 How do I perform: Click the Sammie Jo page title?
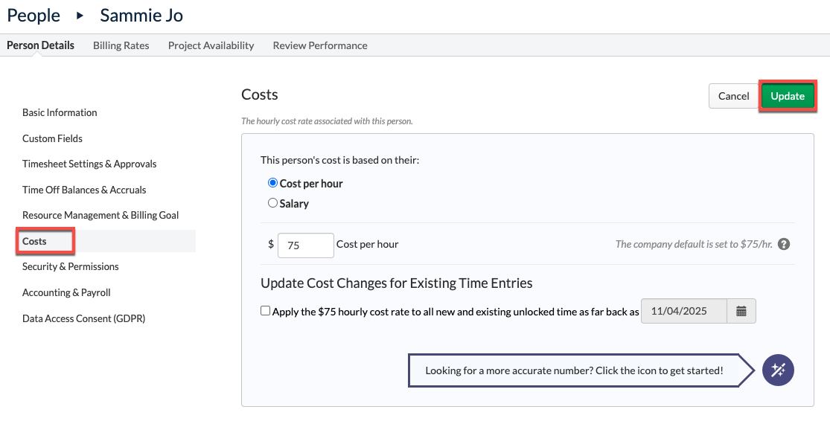pos(141,16)
